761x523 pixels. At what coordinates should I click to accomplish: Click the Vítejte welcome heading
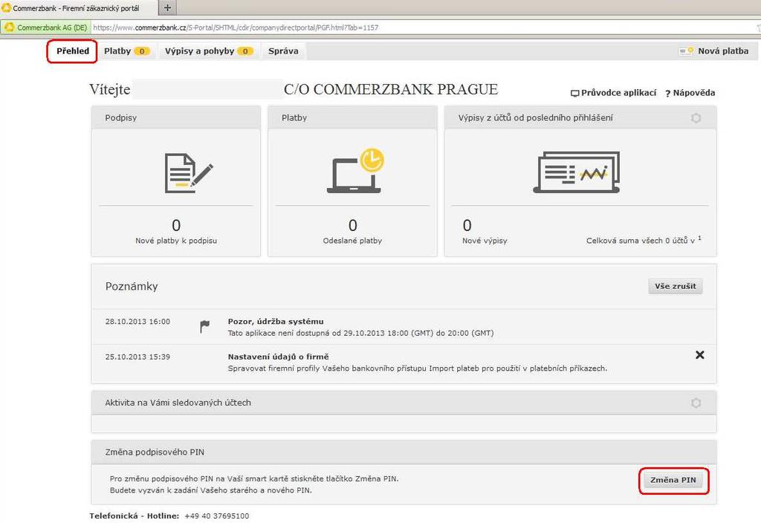(110, 90)
